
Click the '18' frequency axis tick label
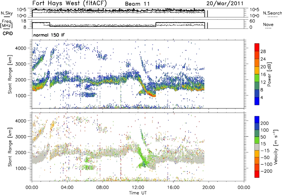tap(24, 21)
